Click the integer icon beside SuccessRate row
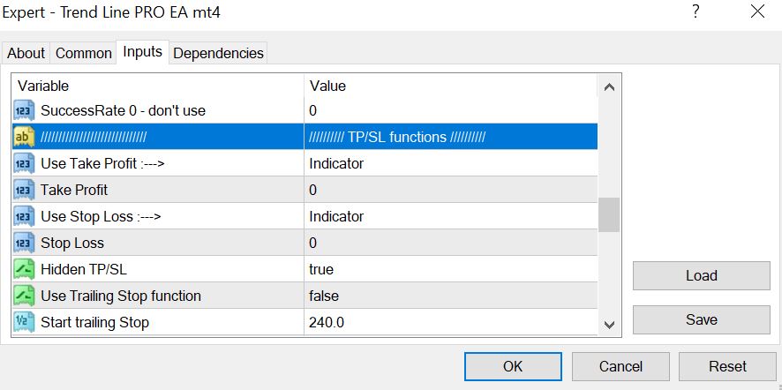 [x=24, y=110]
